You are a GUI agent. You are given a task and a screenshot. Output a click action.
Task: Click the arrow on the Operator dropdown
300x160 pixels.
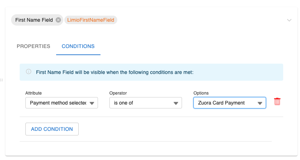tap(176, 103)
